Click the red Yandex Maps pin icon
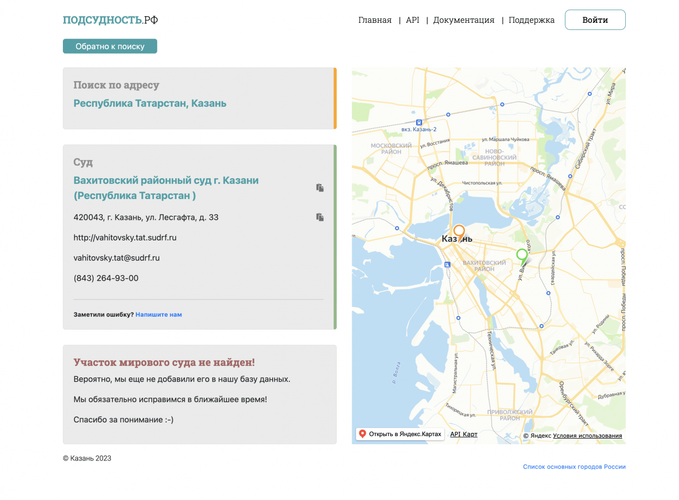 (362, 434)
